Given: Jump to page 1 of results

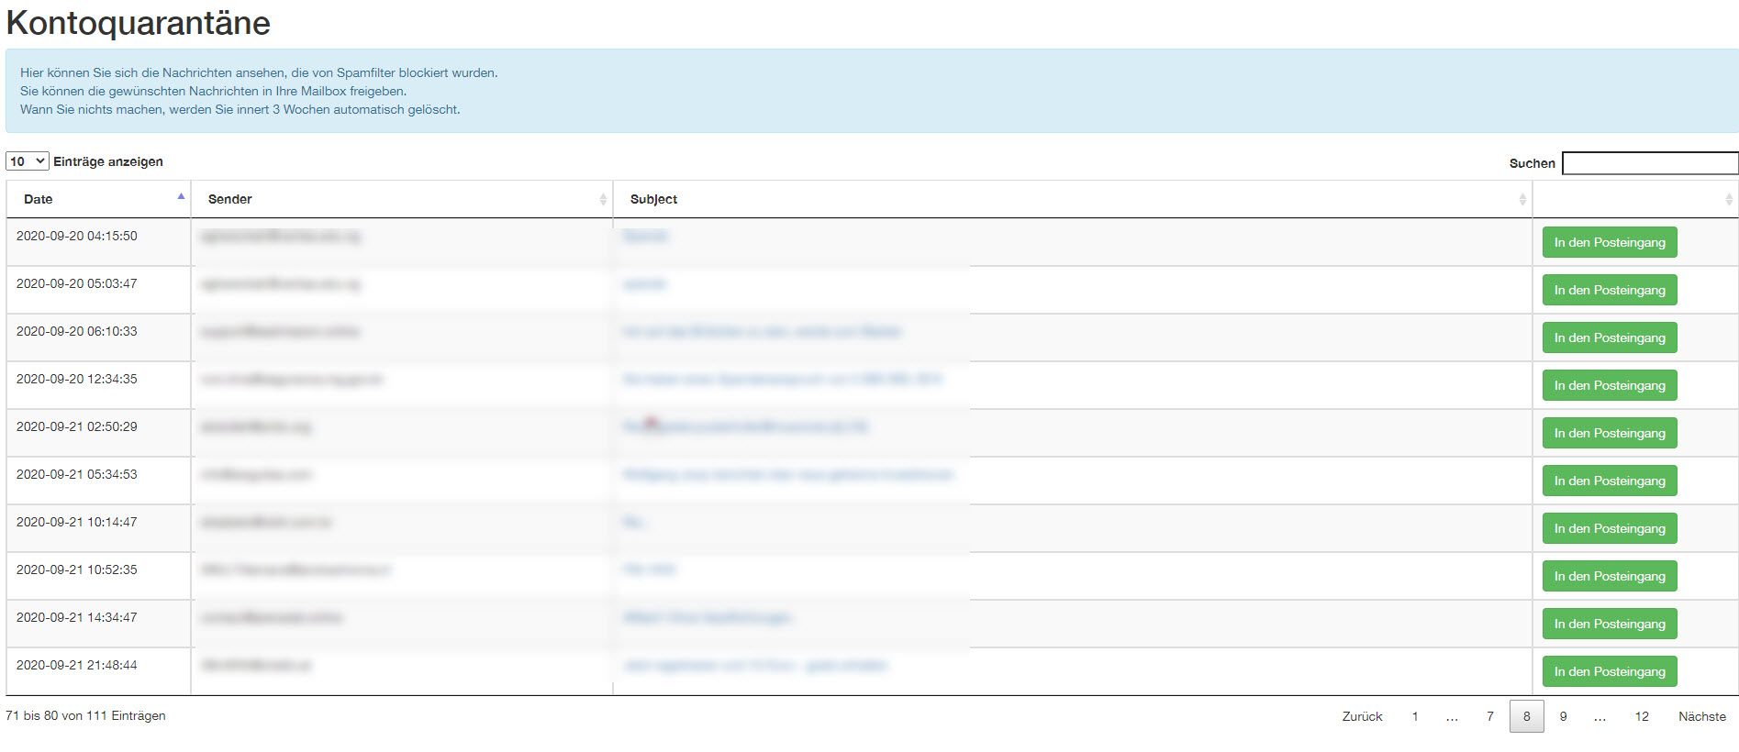Looking at the screenshot, I should pyautogui.click(x=1415, y=717).
